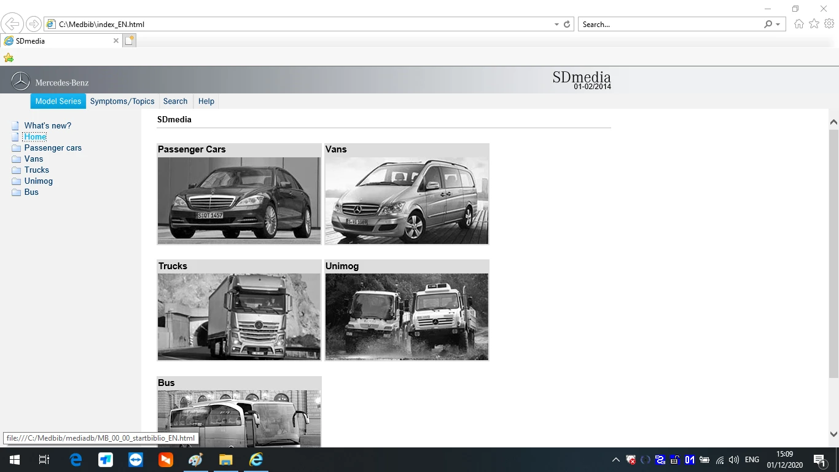839x472 pixels.
Task: Open the Windows Start button
Action: click(15, 460)
